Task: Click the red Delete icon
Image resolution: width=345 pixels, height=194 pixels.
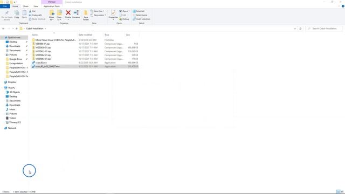Action: (x=68, y=13)
